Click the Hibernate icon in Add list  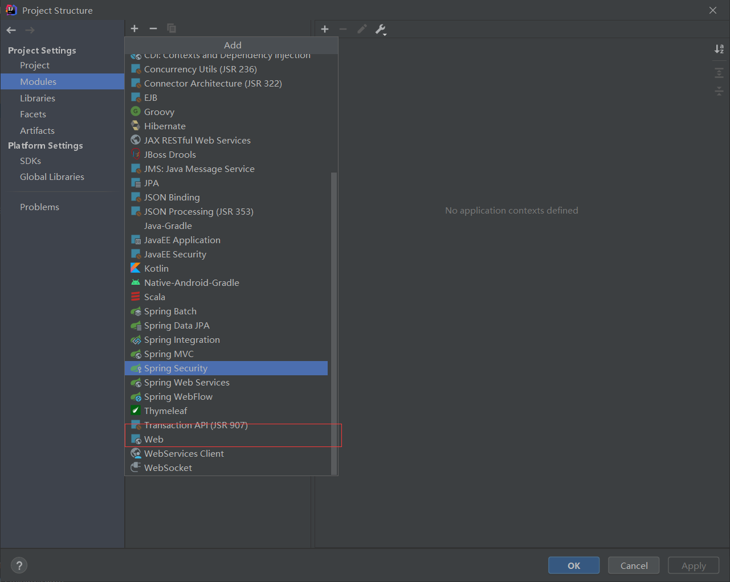[x=136, y=126]
